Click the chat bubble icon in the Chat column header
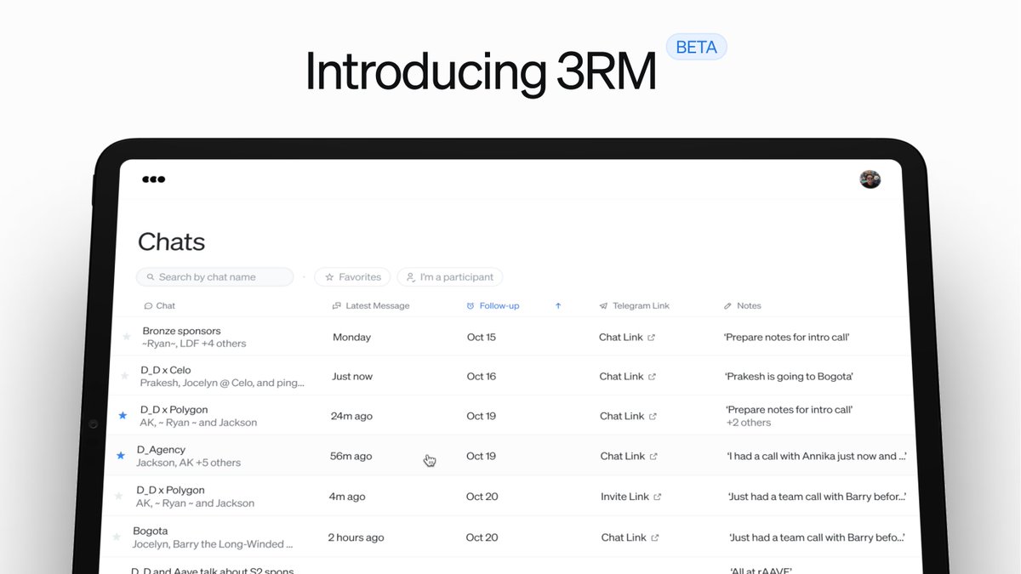 [x=149, y=305]
